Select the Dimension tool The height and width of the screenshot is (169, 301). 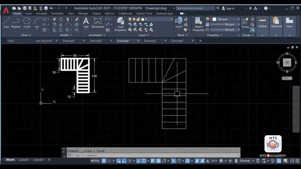click(x=97, y=23)
